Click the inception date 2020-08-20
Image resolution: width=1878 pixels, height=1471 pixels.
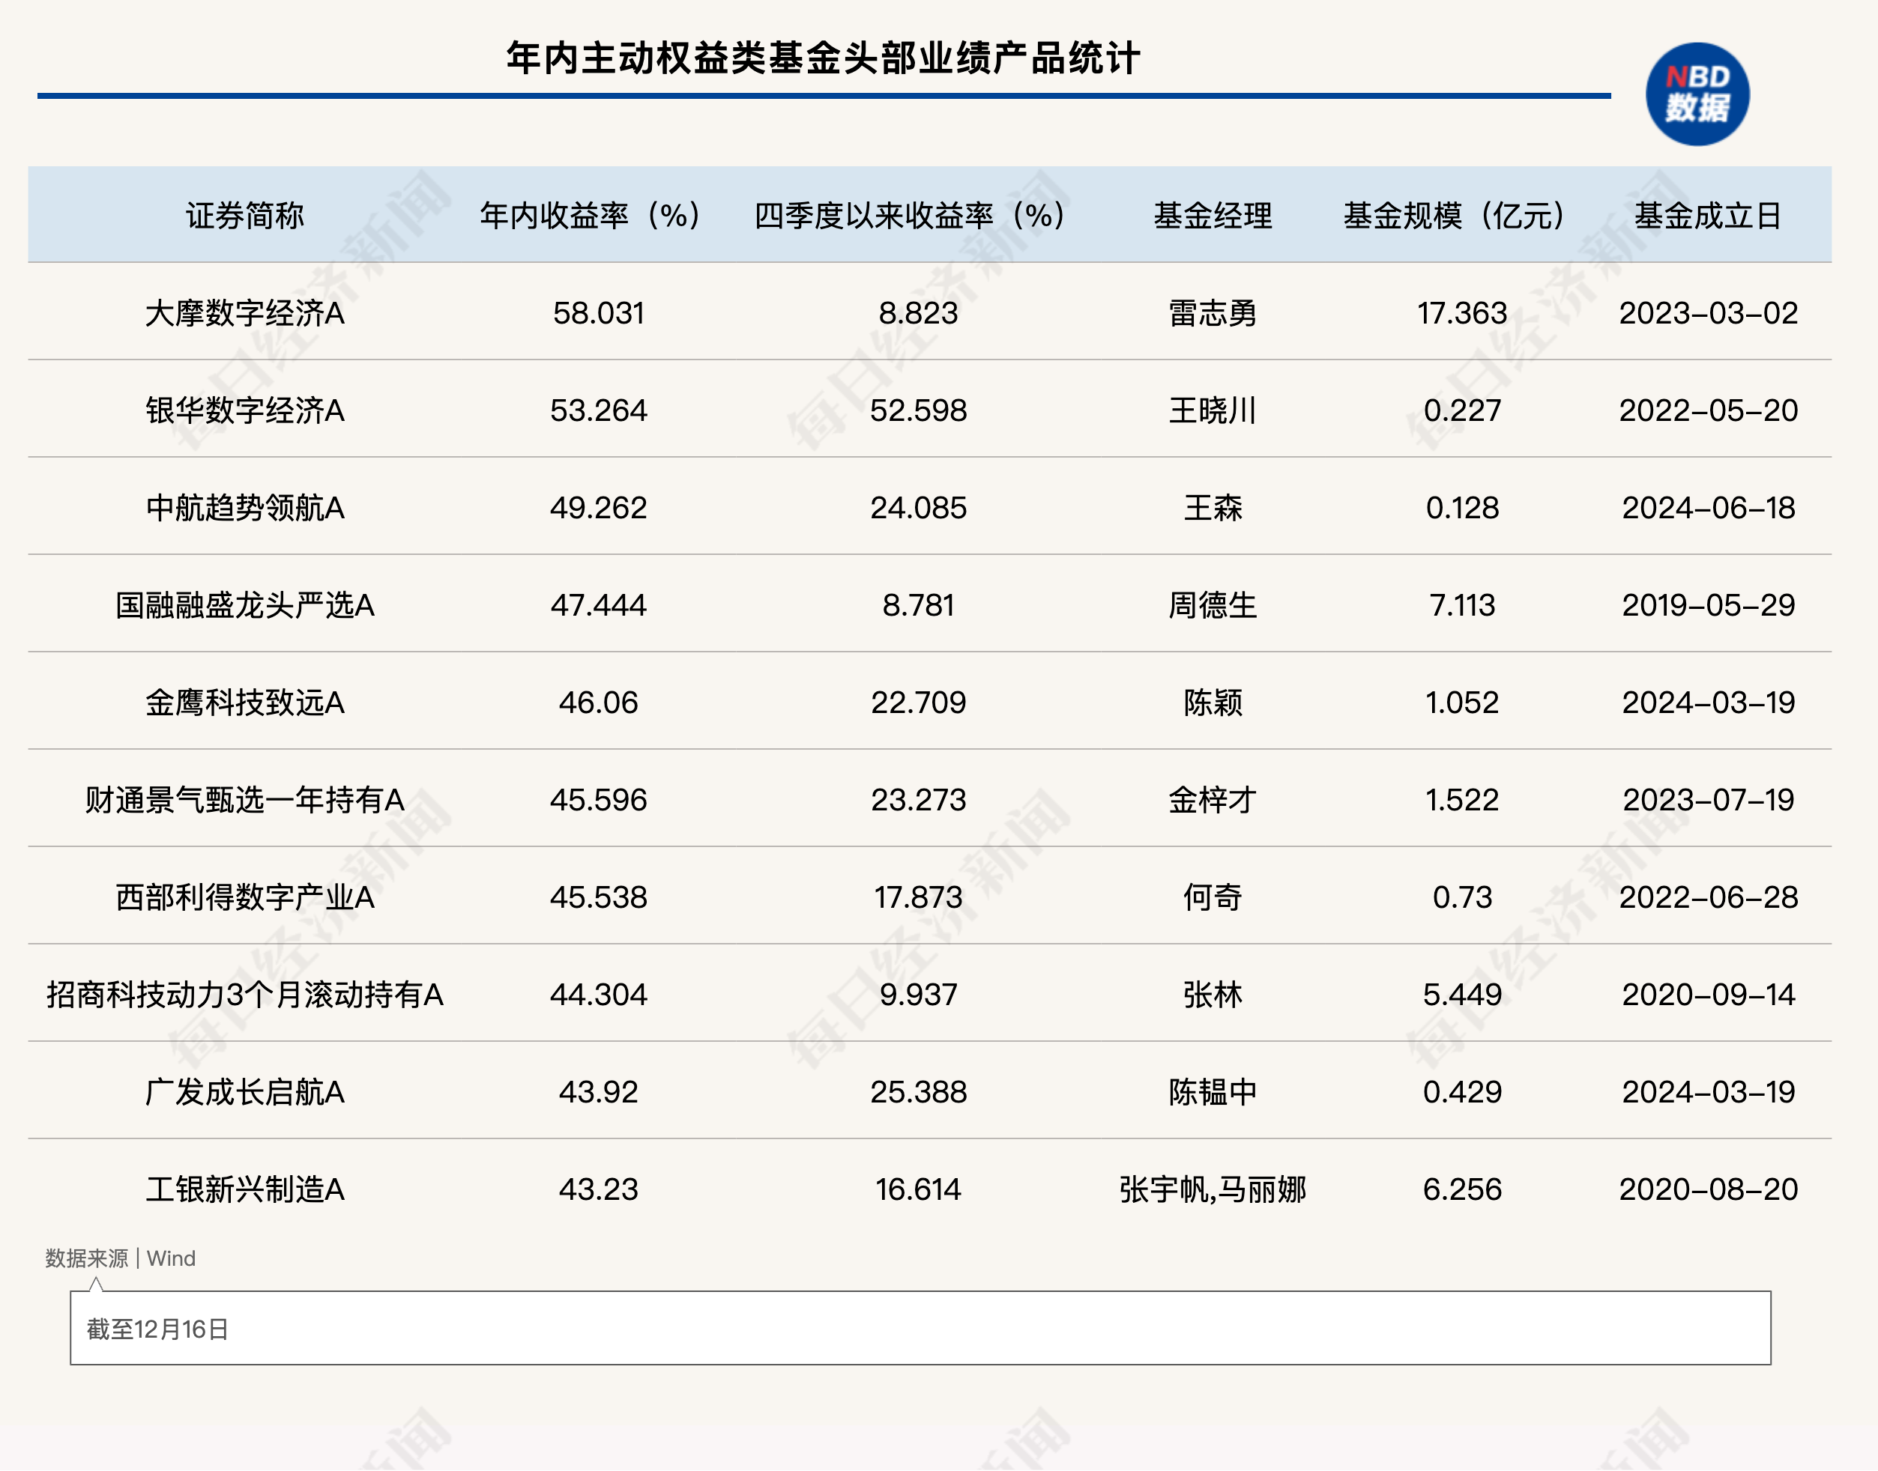click(1708, 1189)
